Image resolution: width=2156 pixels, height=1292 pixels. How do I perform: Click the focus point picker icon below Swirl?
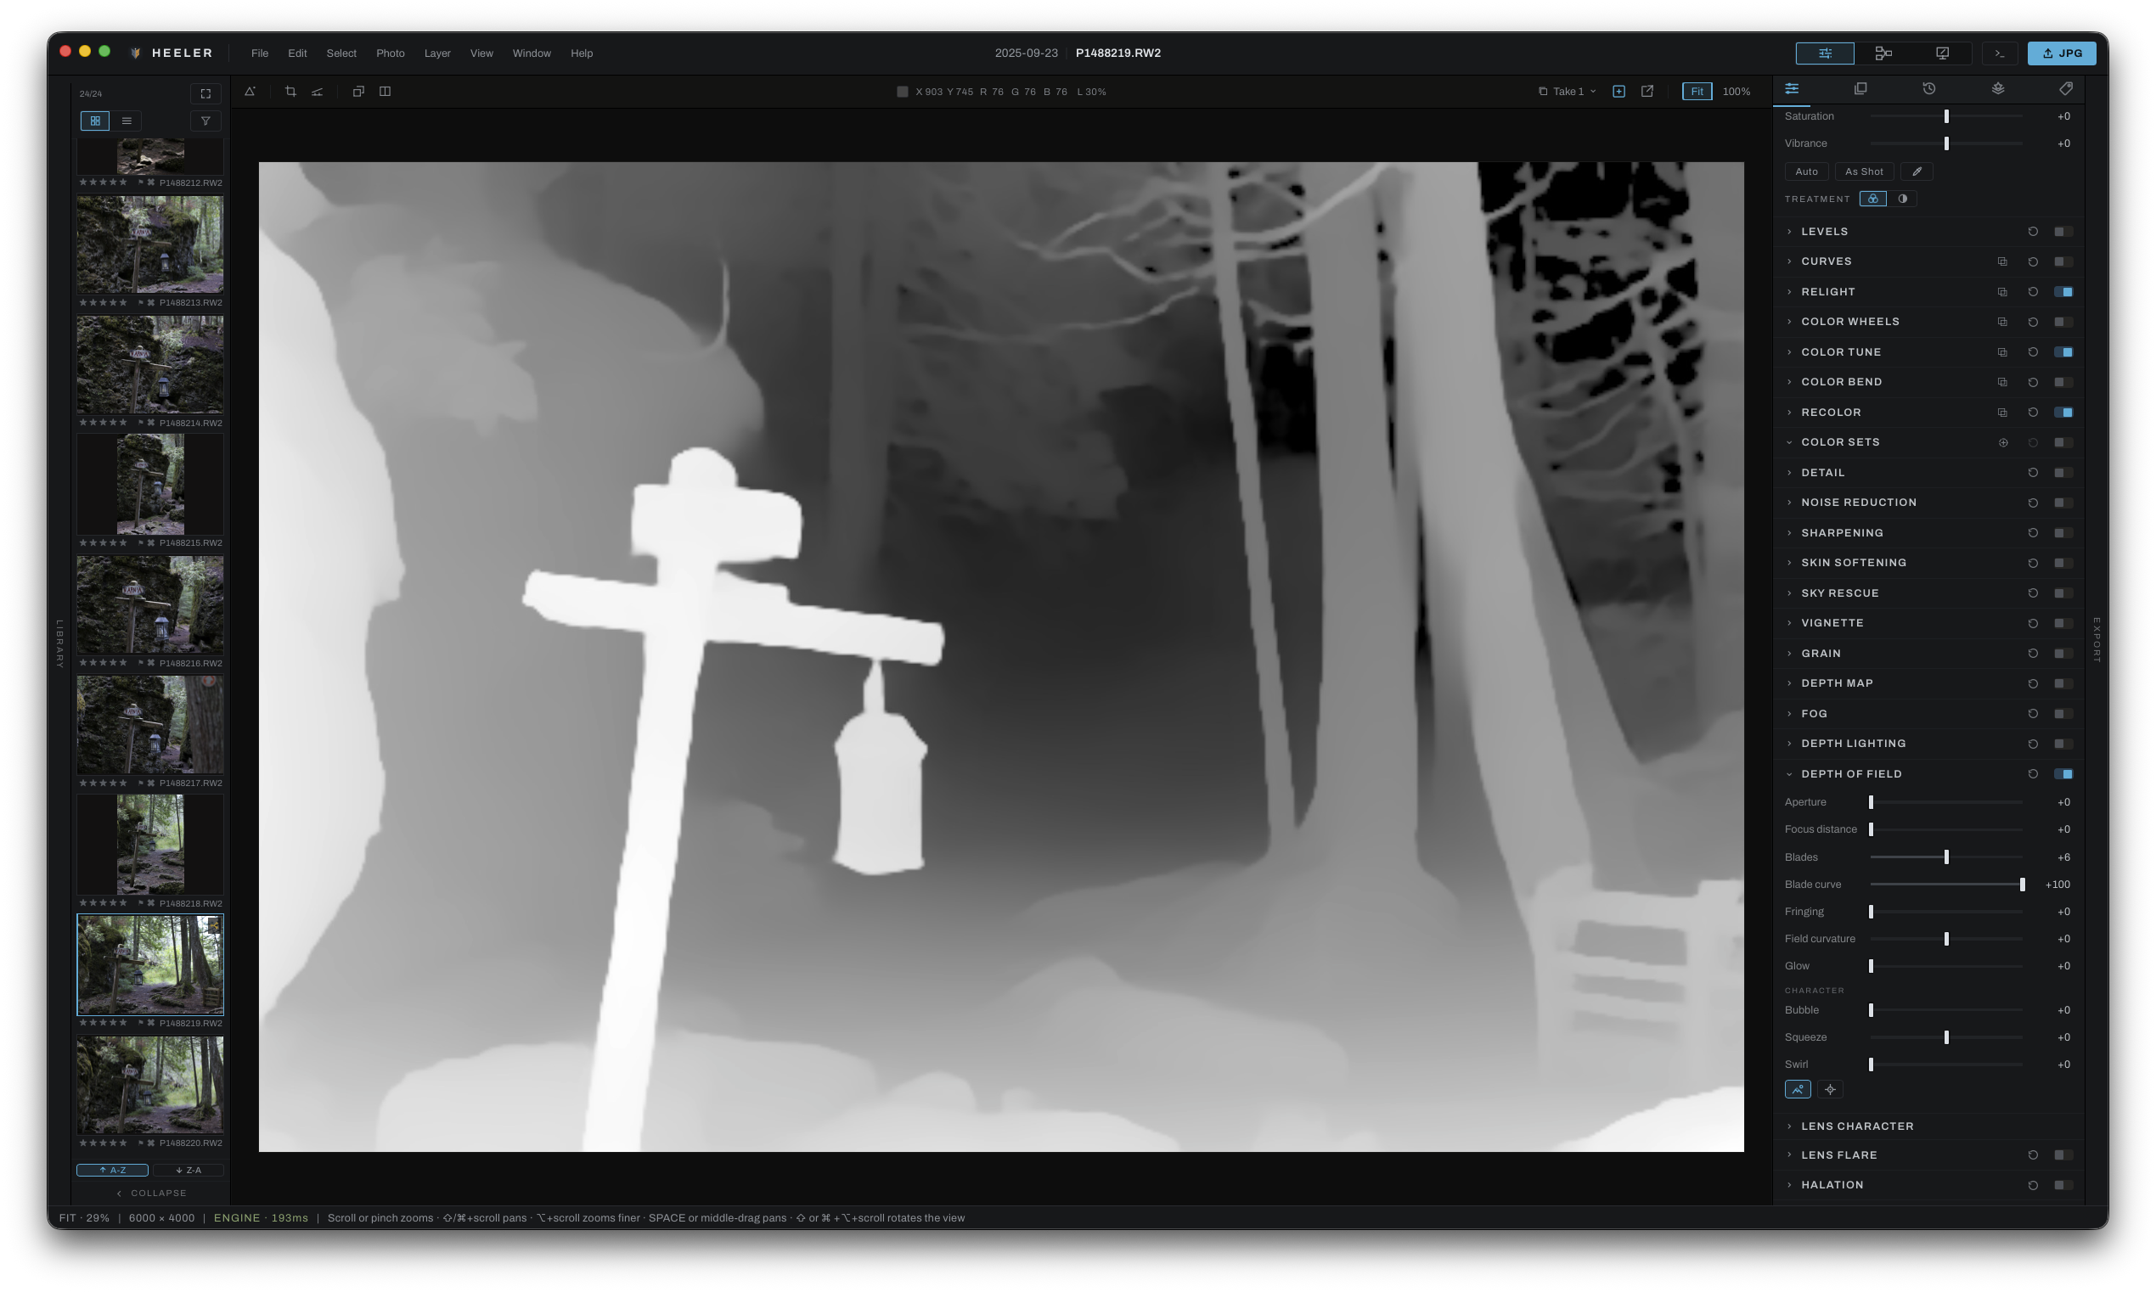click(x=1829, y=1089)
